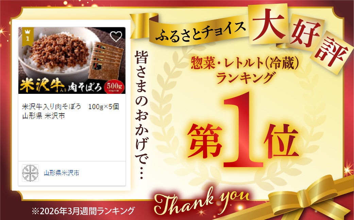Open product title 米沢牛入り肉そぼろ 100g×5個
The width and height of the screenshot is (354, 220).
pyautogui.click(x=70, y=106)
